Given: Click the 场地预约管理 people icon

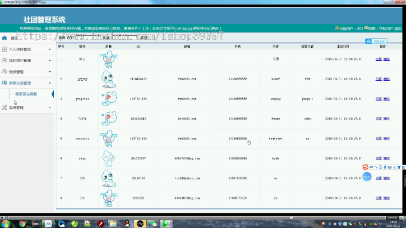Looking at the screenshot, I should 4,60.
